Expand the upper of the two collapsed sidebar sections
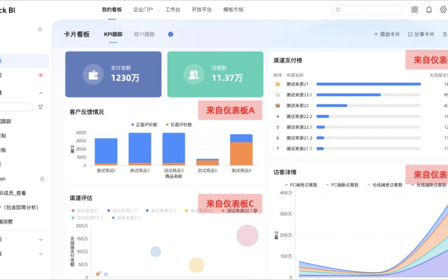 [41, 240]
